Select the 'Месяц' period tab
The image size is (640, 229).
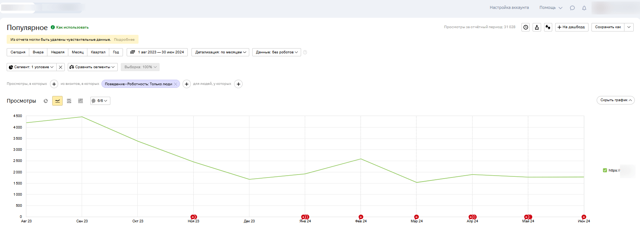(x=78, y=52)
